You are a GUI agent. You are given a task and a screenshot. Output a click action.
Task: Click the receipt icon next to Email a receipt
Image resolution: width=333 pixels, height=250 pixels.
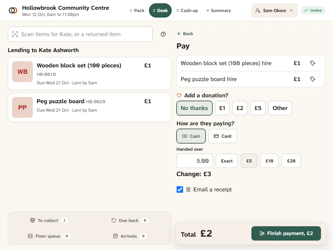point(188,189)
